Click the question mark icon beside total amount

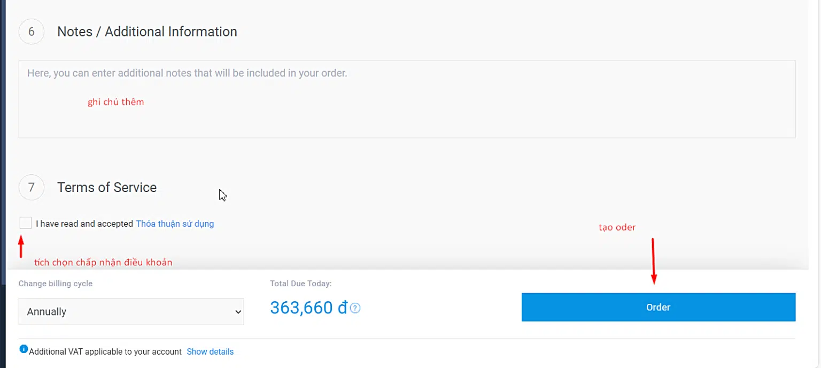(355, 308)
